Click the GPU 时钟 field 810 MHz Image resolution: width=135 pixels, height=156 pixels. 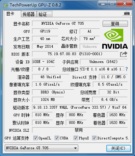pos(43,115)
